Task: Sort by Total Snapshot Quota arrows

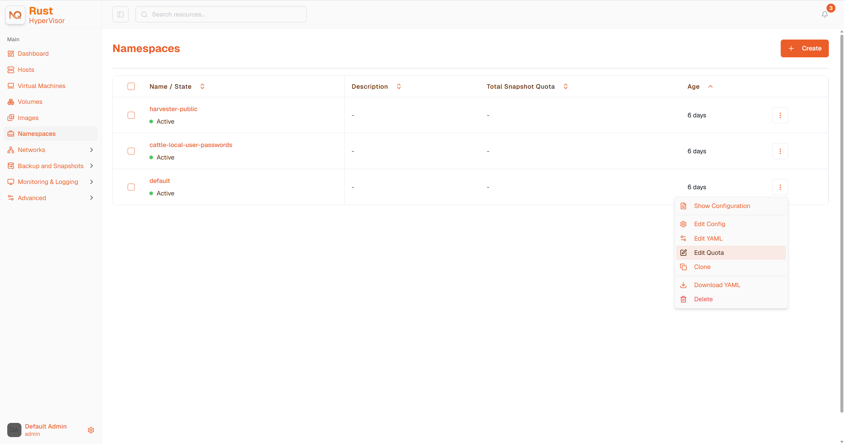Action: click(x=566, y=86)
